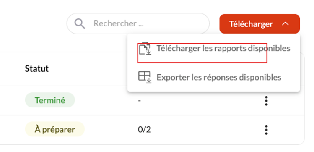Screen dimensions: 314x152
Task: Click the yellow À préparer status badge
Action: coord(55,129)
